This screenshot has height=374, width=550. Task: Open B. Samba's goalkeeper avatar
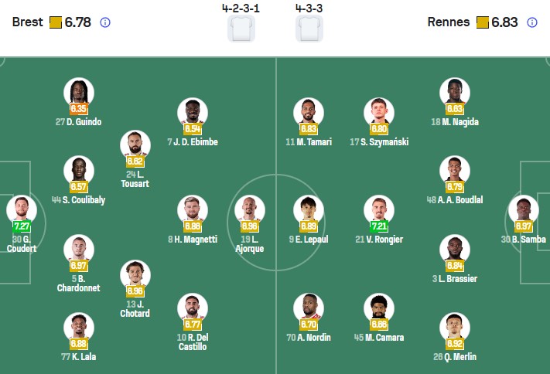[x=523, y=210]
